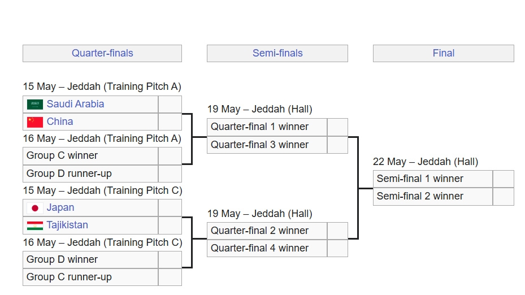Click the Tajikistan flag icon
Screen dimensions: 525x295
35,225
